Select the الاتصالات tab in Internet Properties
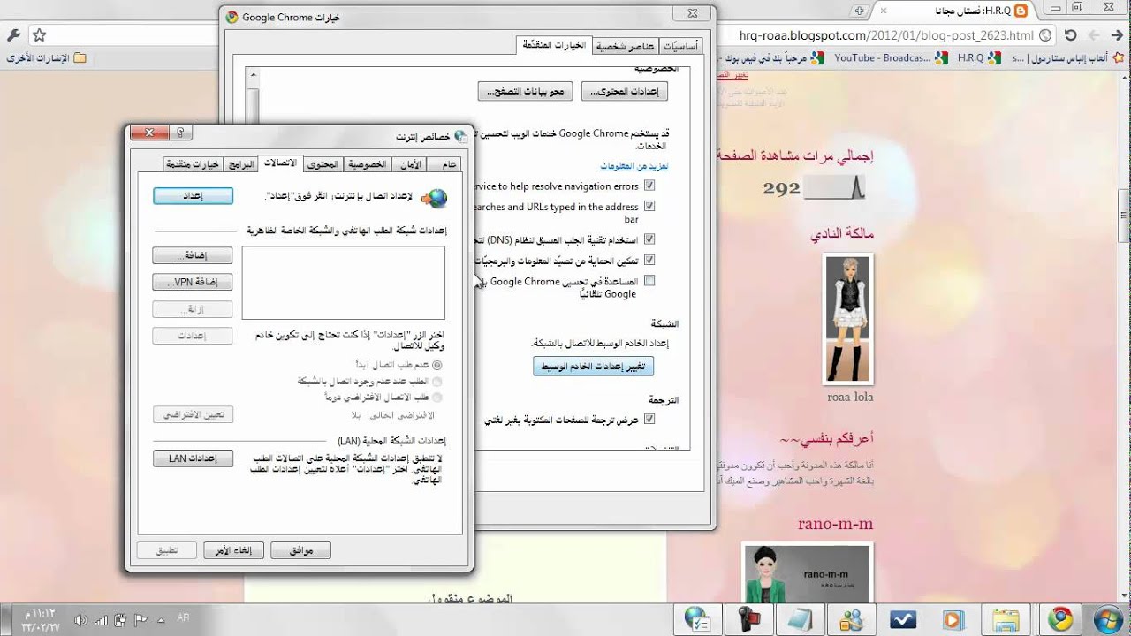Screen dimensions: 1131x636 tap(280, 163)
